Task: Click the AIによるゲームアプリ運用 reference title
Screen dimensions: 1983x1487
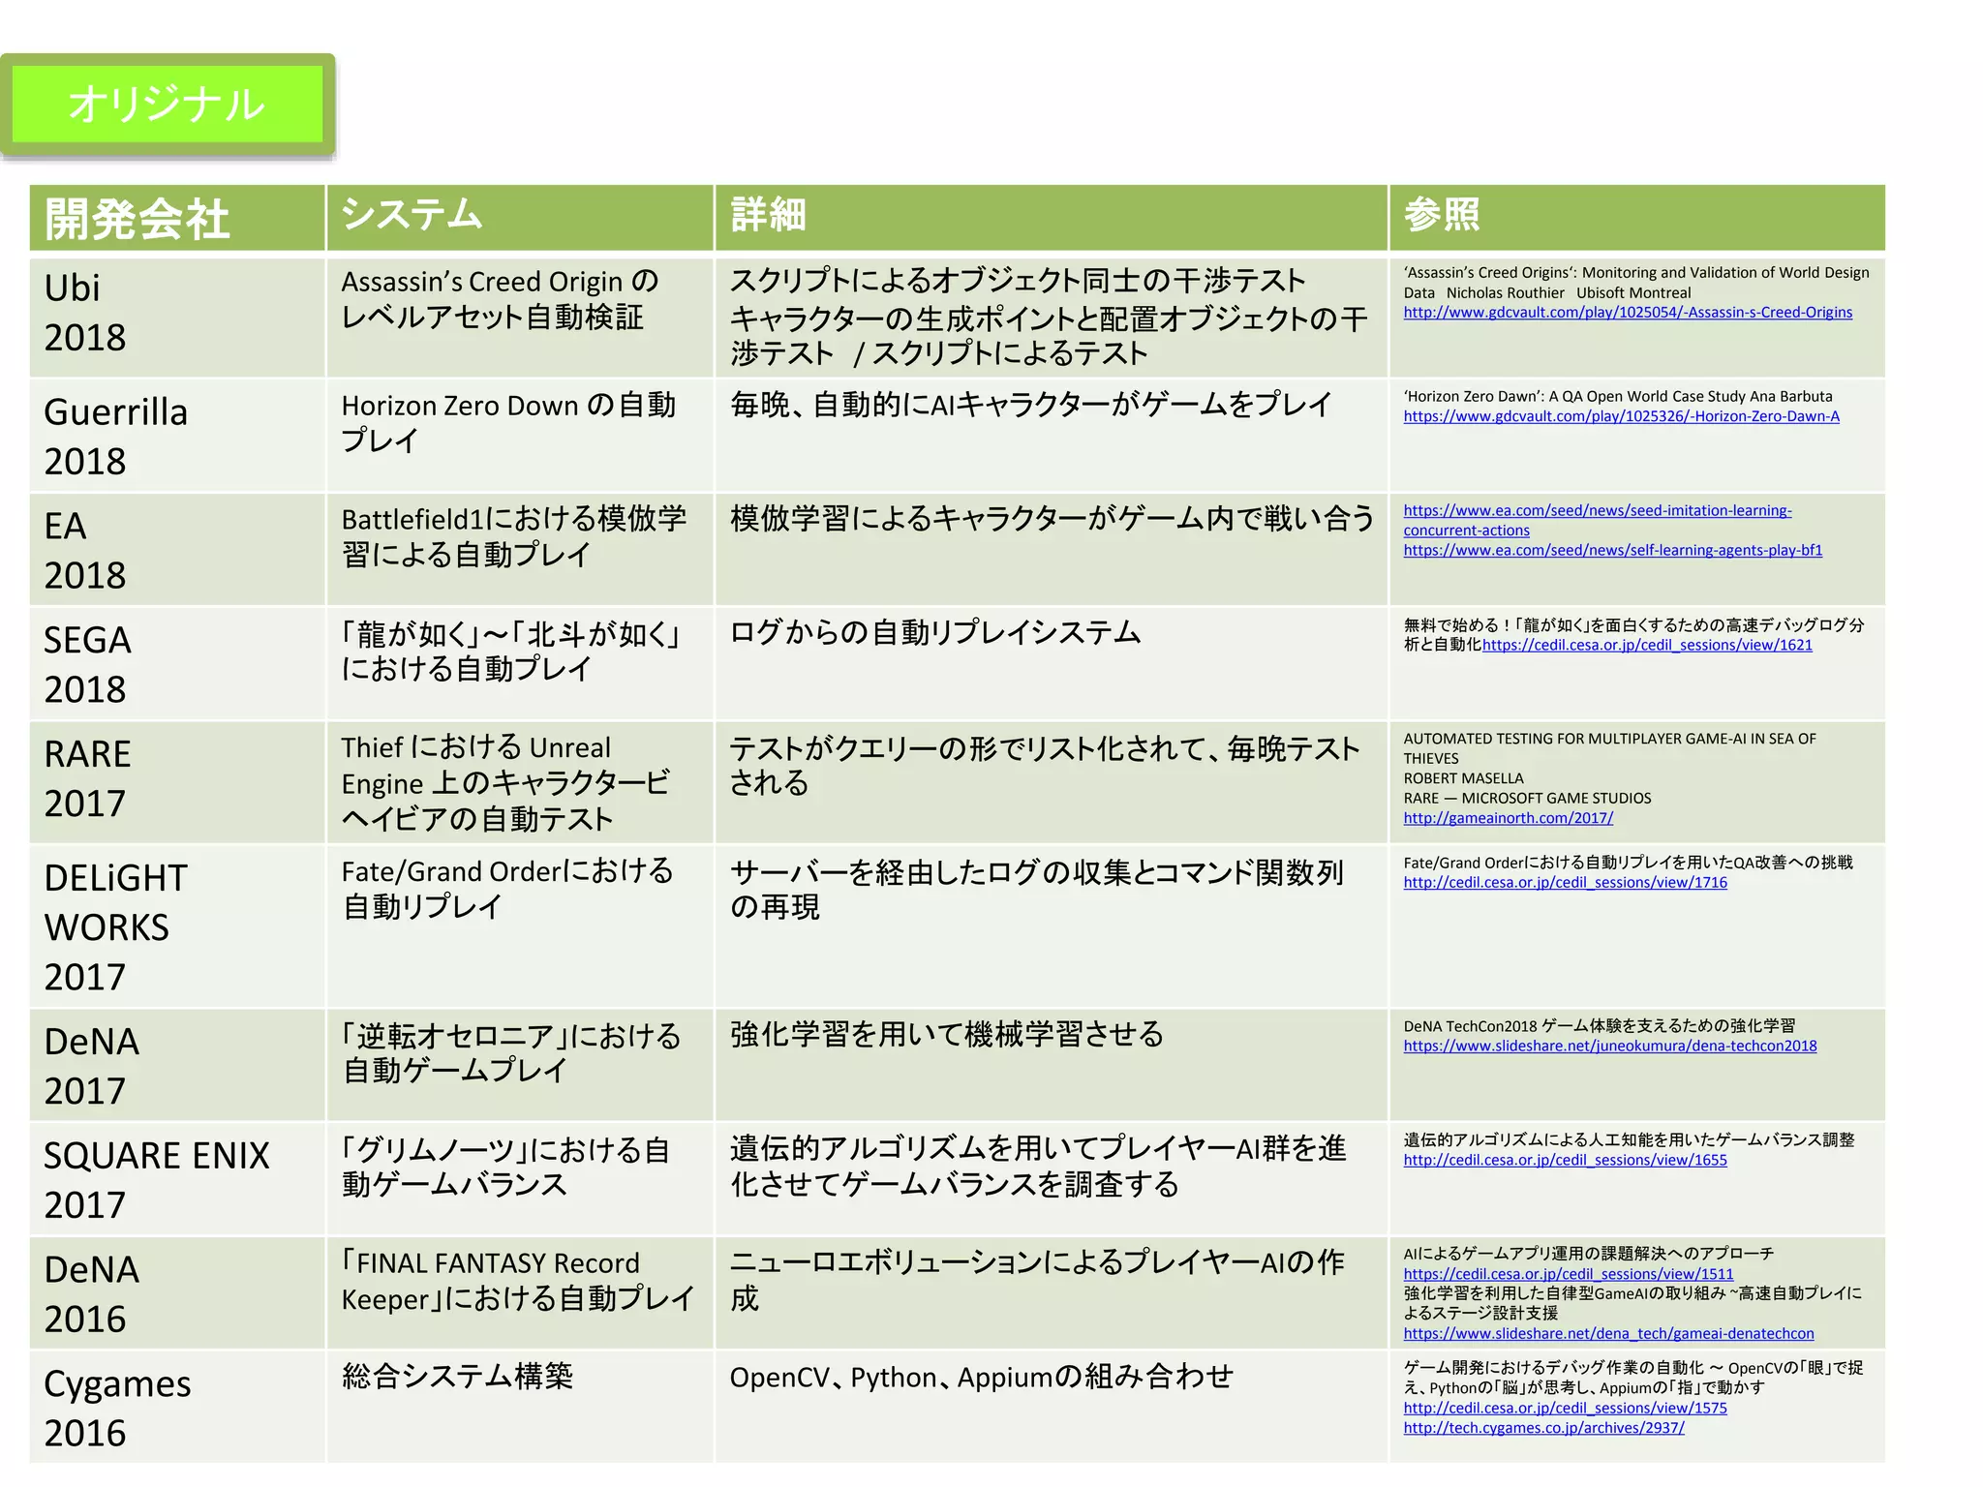Action: pos(1589,1255)
